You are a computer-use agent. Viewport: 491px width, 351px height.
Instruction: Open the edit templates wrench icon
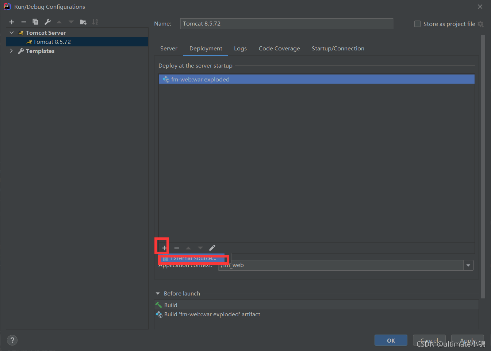click(47, 22)
